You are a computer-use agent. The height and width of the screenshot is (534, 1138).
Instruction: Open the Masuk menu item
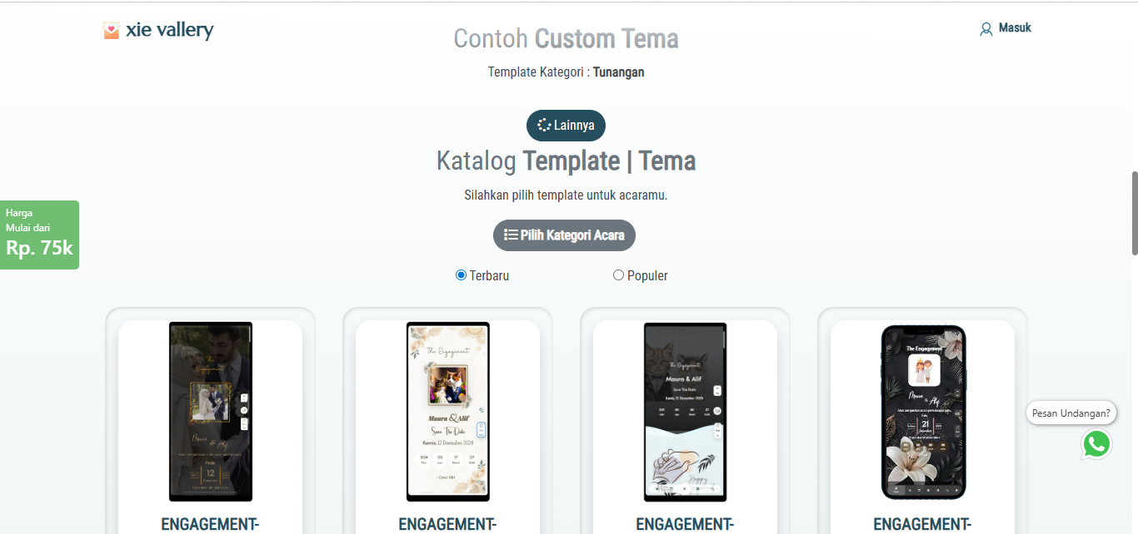coord(1013,27)
